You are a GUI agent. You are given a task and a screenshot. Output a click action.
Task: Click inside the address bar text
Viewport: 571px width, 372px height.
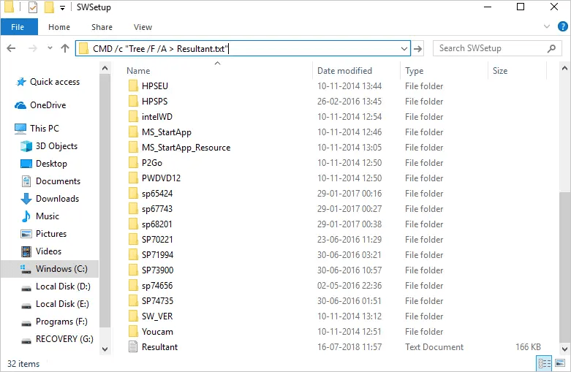coord(160,49)
